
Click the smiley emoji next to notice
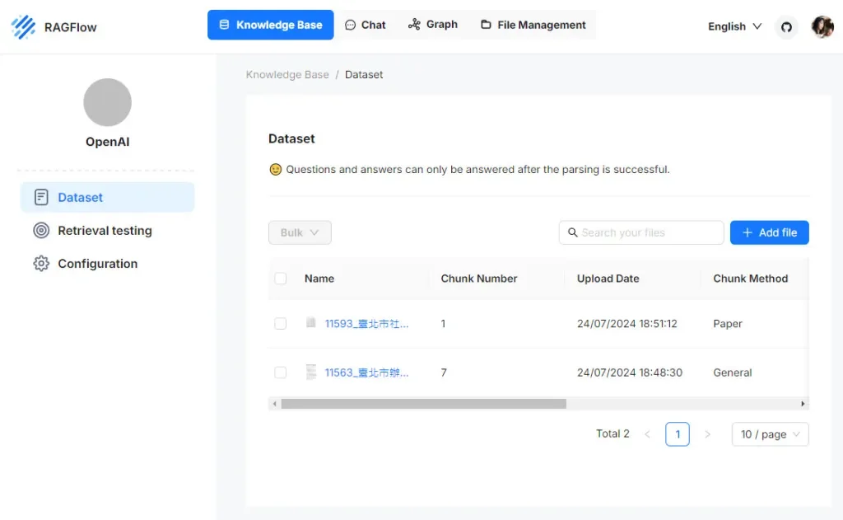[x=275, y=170]
